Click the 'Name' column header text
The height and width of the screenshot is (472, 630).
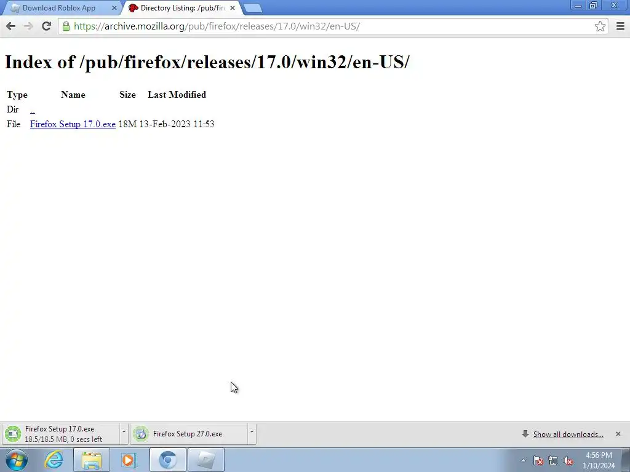click(x=73, y=95)
